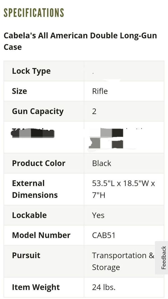Click the gun capacity value 2

coord(94,112)
